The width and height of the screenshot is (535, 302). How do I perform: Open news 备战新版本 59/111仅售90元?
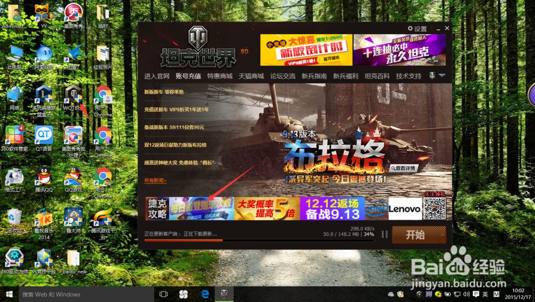(x=174, y=127)
